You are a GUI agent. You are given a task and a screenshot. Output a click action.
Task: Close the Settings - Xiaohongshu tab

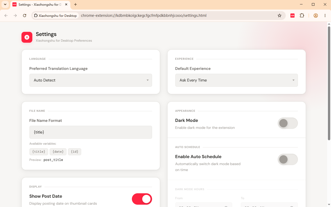point(66,4)
